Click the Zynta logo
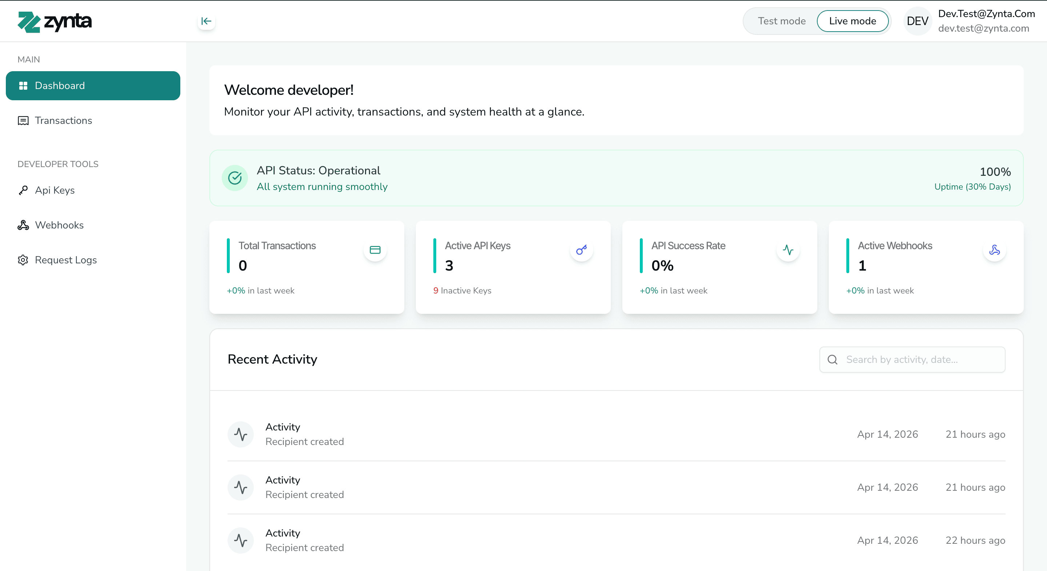This screenshot has width=1047, height=571. [x=55, y=21]
